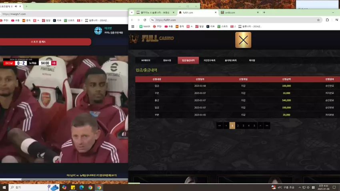
Task: Click the 메코벳 banner logo
Action: [108, 30]
